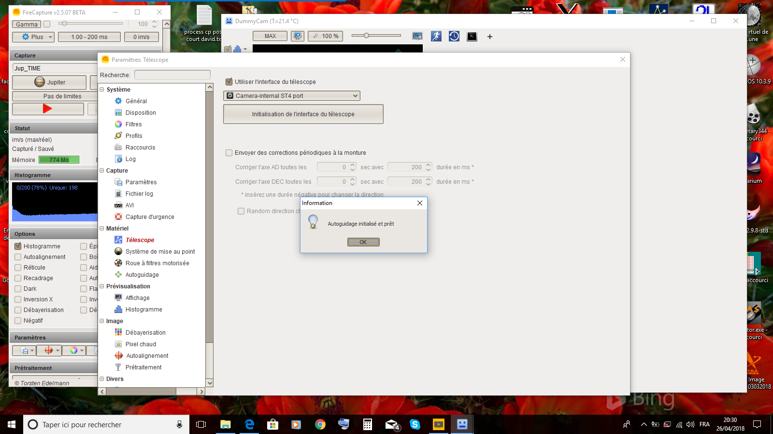This screenshot has width=773, height=434.
Task: Collapse the Prévisualisation tree group
Action: (102, 286)
